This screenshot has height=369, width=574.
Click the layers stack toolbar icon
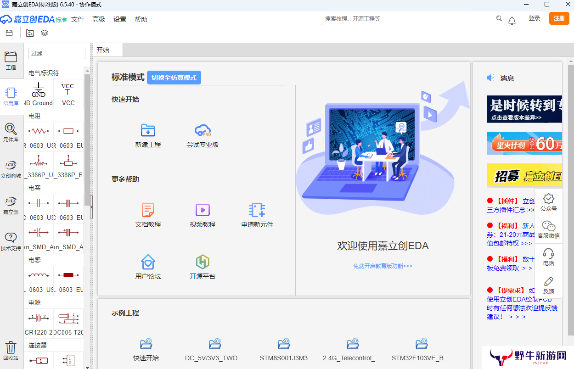coord(45,33)
